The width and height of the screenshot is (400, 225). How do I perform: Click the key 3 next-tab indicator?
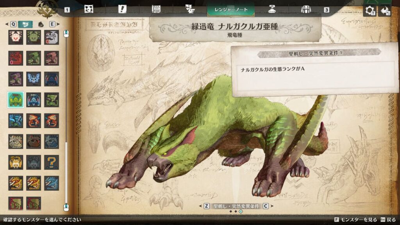326,10
